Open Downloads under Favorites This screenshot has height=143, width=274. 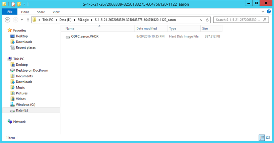[24, 42]
